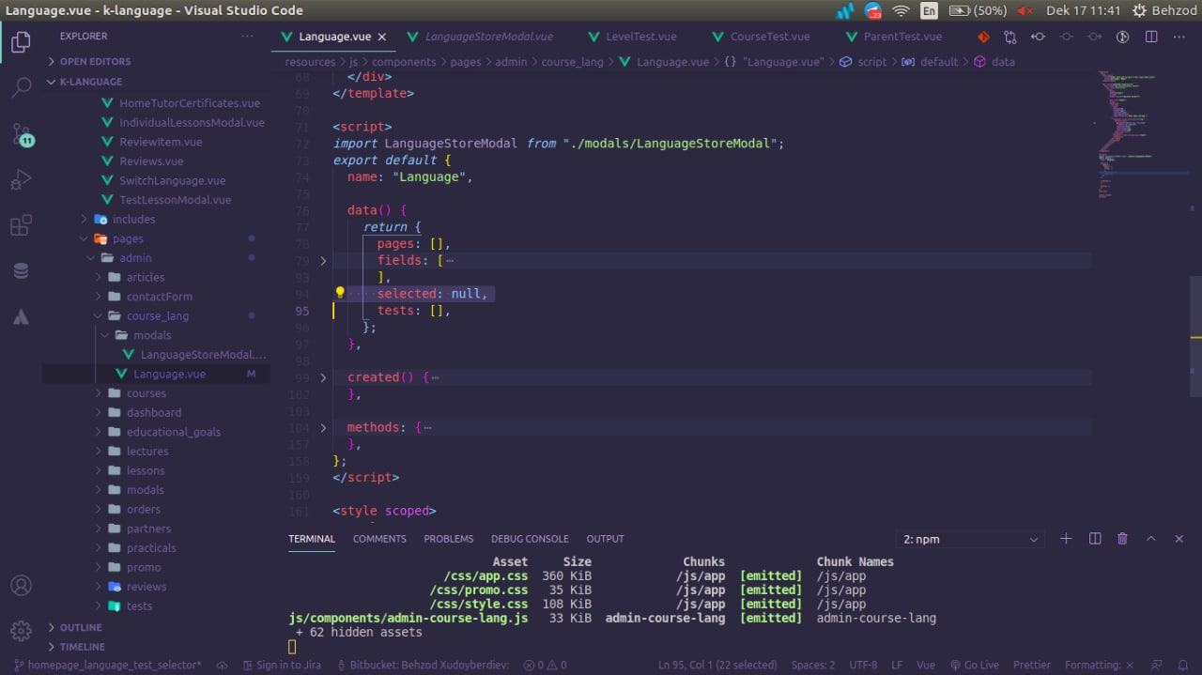Toggle system sound mute indicator
The height and width of the screenshot is (675, 1202).
coord(1025,10)
